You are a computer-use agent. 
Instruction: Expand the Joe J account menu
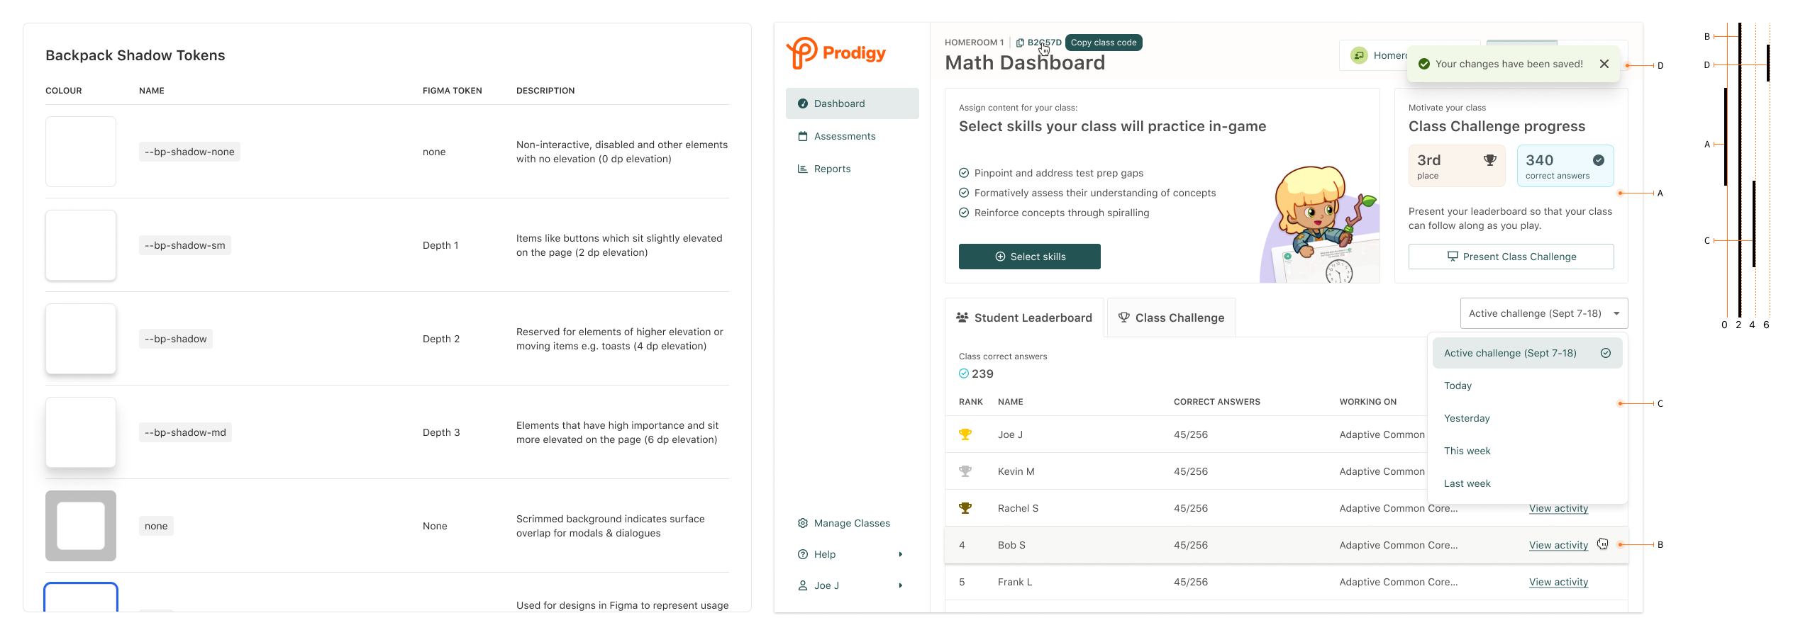point(901,585)
